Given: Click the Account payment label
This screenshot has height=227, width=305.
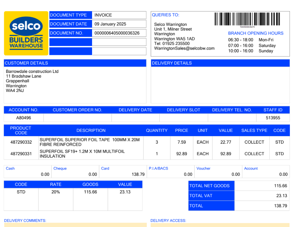Looking at the screenshot, I should (x=251, y=168).
